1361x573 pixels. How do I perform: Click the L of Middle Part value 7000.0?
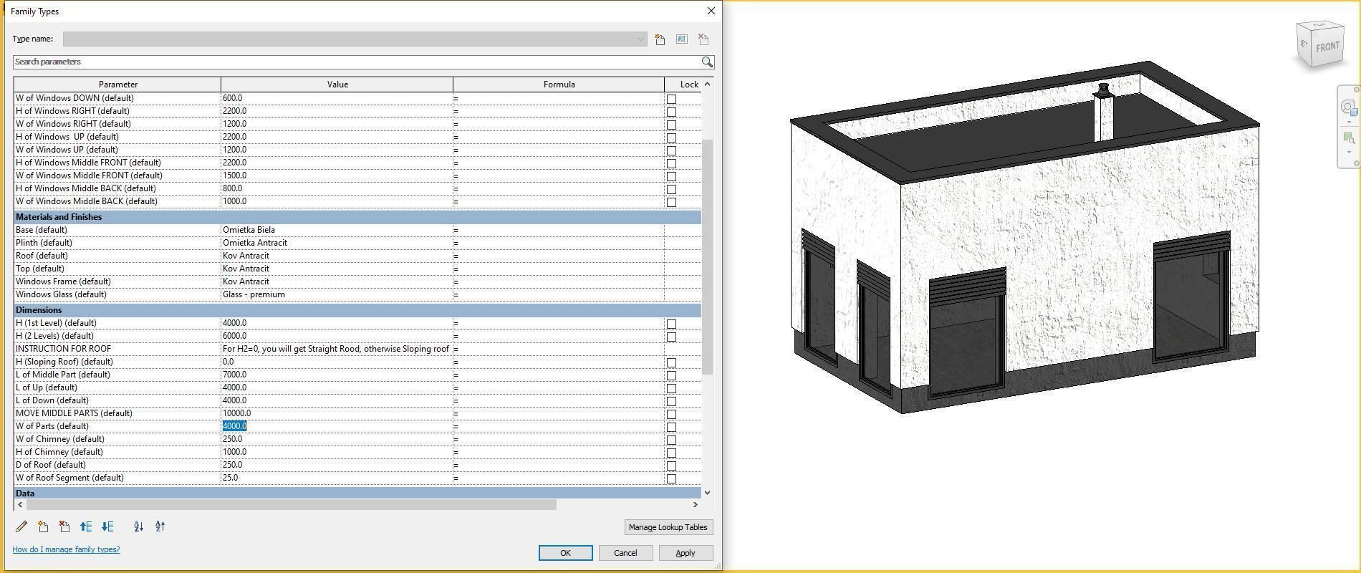tap(234, 375)
